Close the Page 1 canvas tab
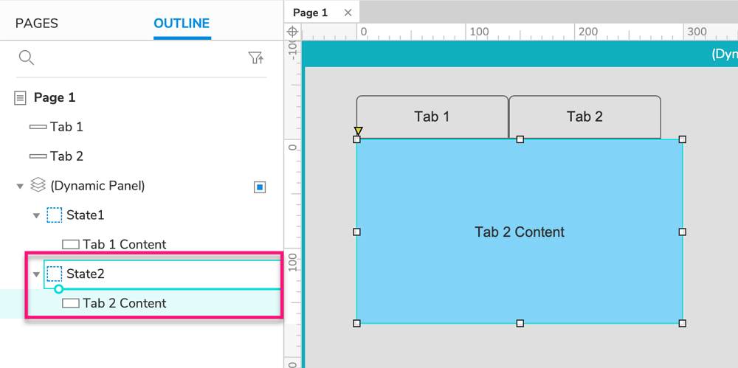 click(x=346, y=13)
